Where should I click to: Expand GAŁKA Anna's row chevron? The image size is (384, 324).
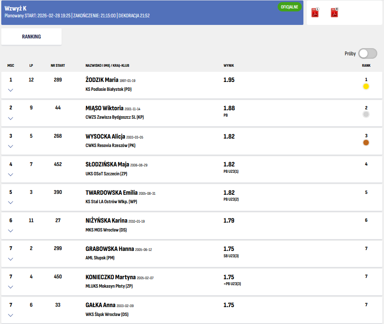pyautogui.click(x=11, y=315)
